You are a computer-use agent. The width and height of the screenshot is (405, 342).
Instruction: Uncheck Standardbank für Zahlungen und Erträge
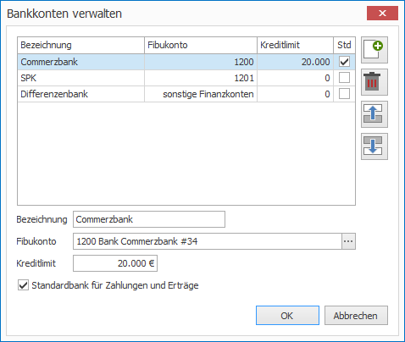click(23, 285)
